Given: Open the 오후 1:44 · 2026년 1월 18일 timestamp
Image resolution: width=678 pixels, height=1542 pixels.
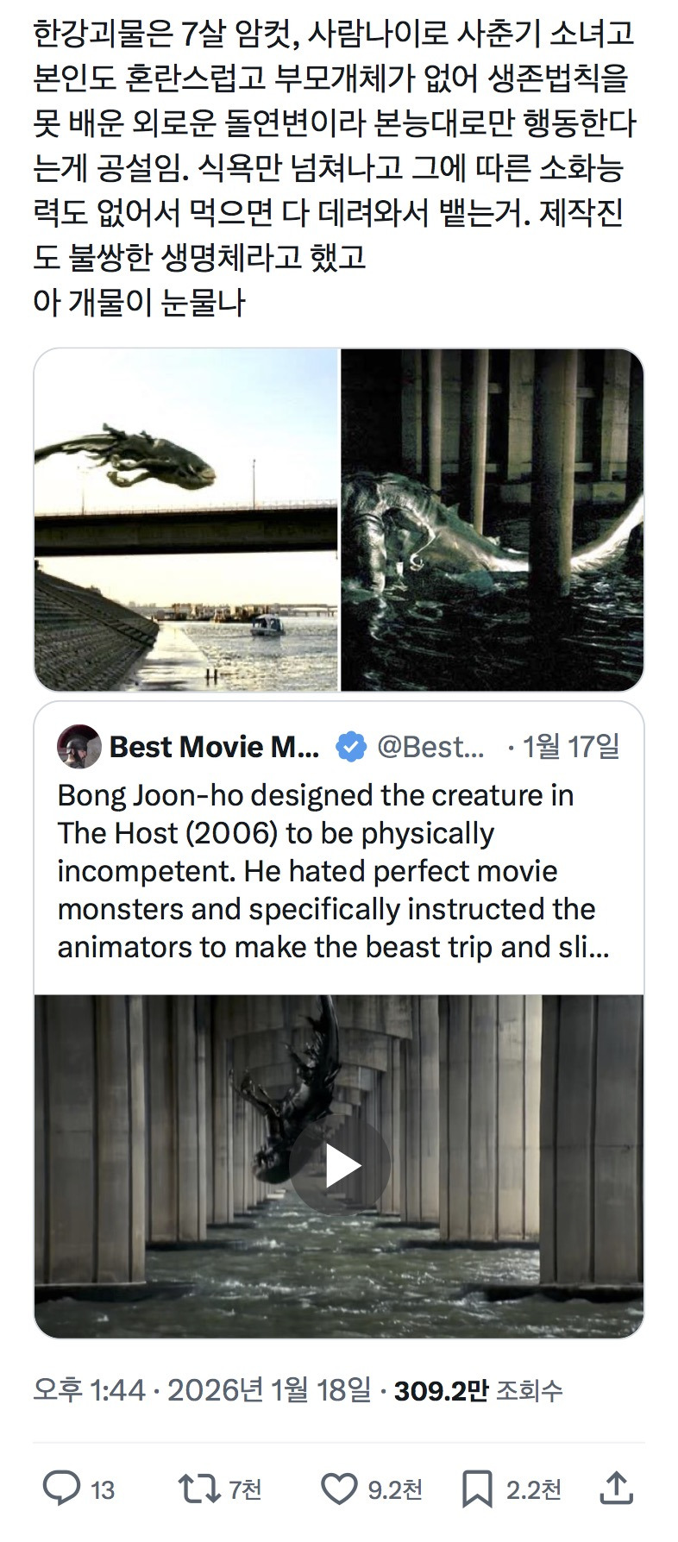Looking at the screenshot, I should [x=203, y=1389].
